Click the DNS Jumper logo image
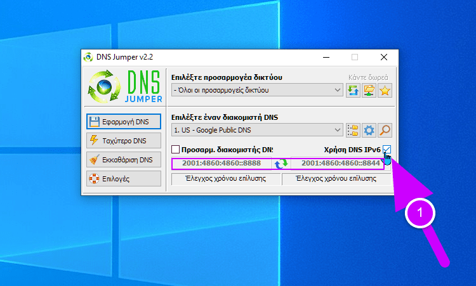 pyautogui.click(x=125, y=86)
